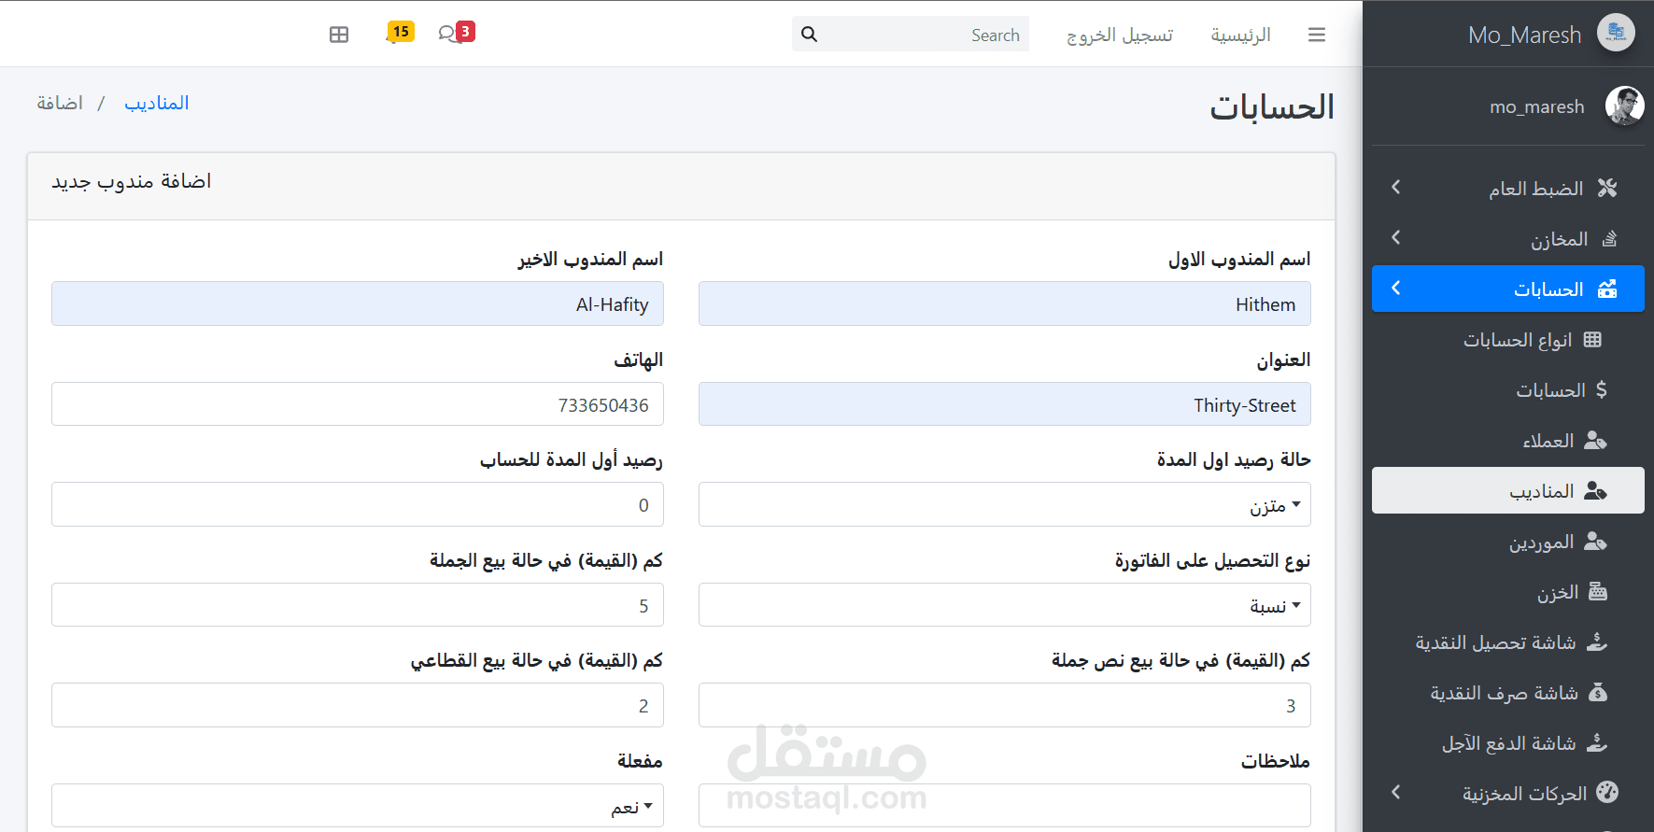
Task: Click the tools icon beside الضبط العام
Action: (1607, 188)
